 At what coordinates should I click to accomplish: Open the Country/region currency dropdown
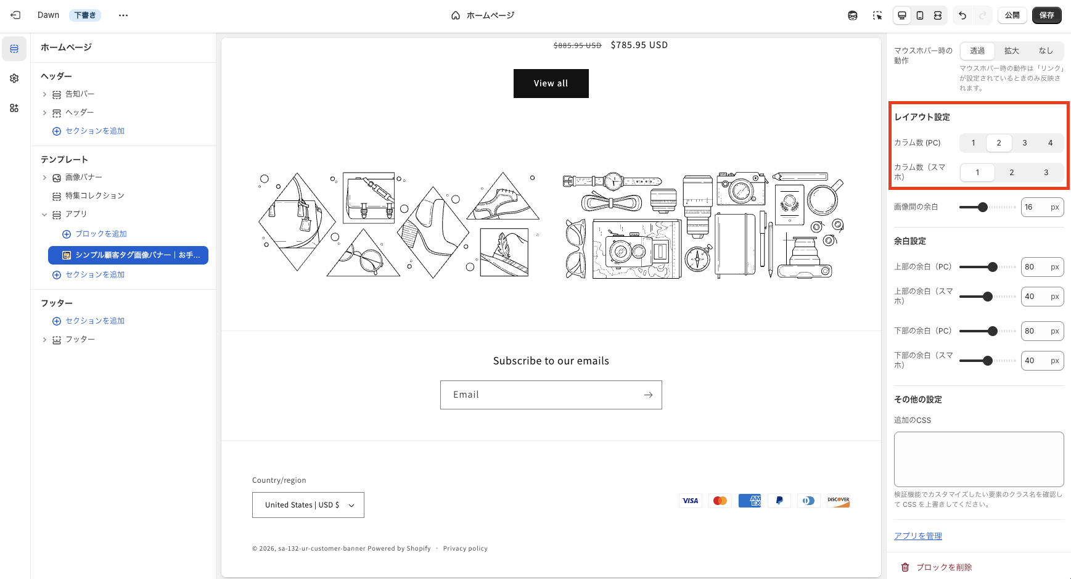pyautogui.click(x=308, y=504)
